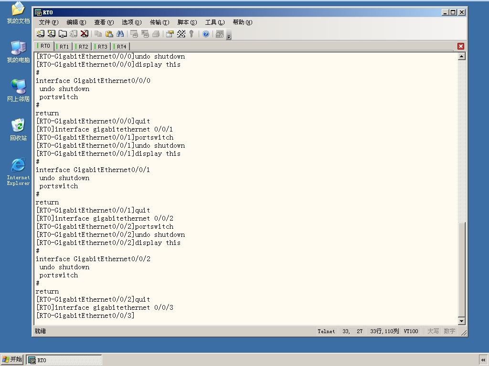The width and height of the screenshot is (489, 366).
Task: Click the Print Screen toolbar icon
Action: tap(134, 34)
